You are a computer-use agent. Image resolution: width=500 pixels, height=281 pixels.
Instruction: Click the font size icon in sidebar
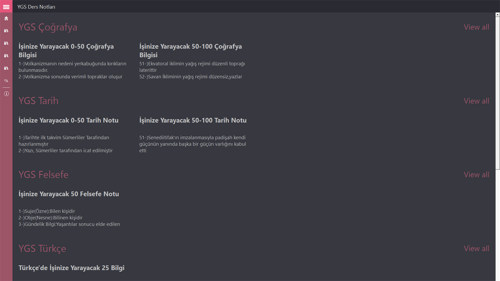(x=6, y=81)
